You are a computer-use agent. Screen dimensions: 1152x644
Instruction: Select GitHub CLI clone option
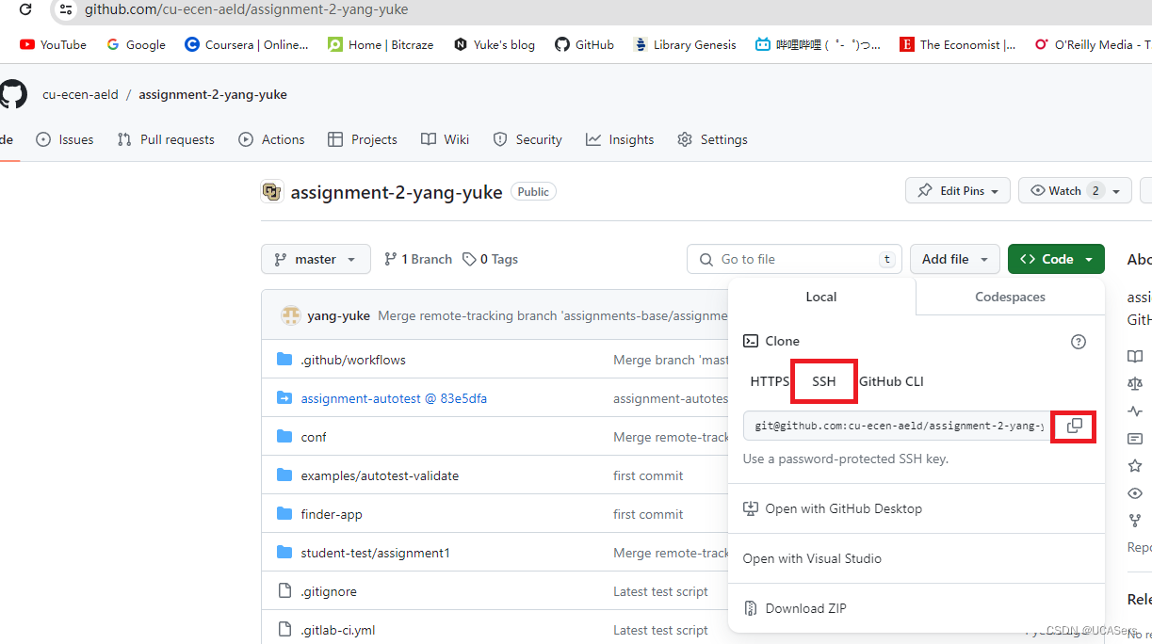890,381
